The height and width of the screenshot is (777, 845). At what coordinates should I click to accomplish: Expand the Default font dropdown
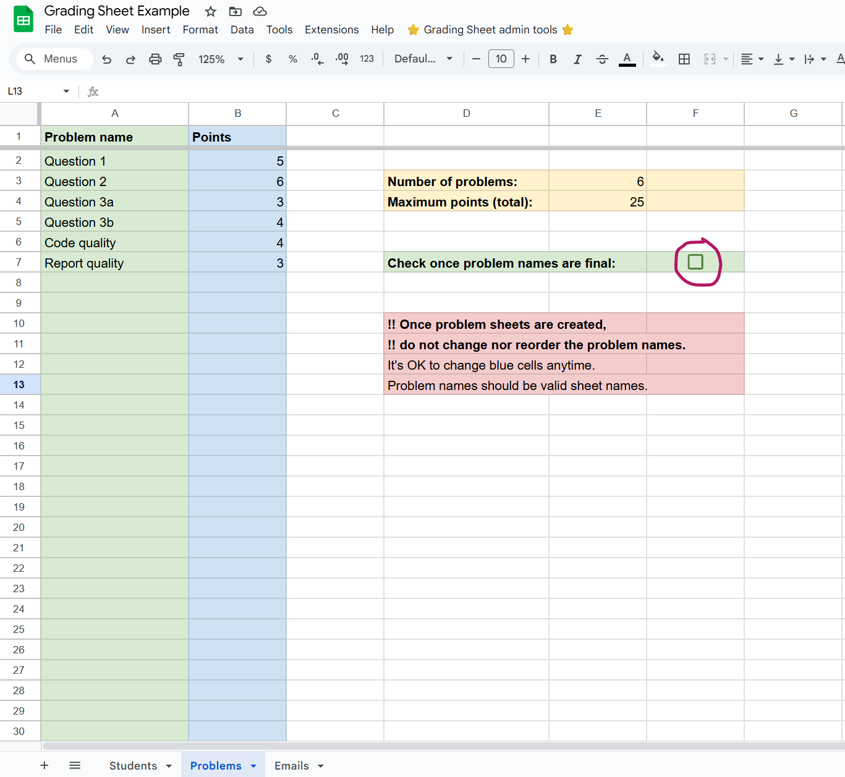click(423, 59)
